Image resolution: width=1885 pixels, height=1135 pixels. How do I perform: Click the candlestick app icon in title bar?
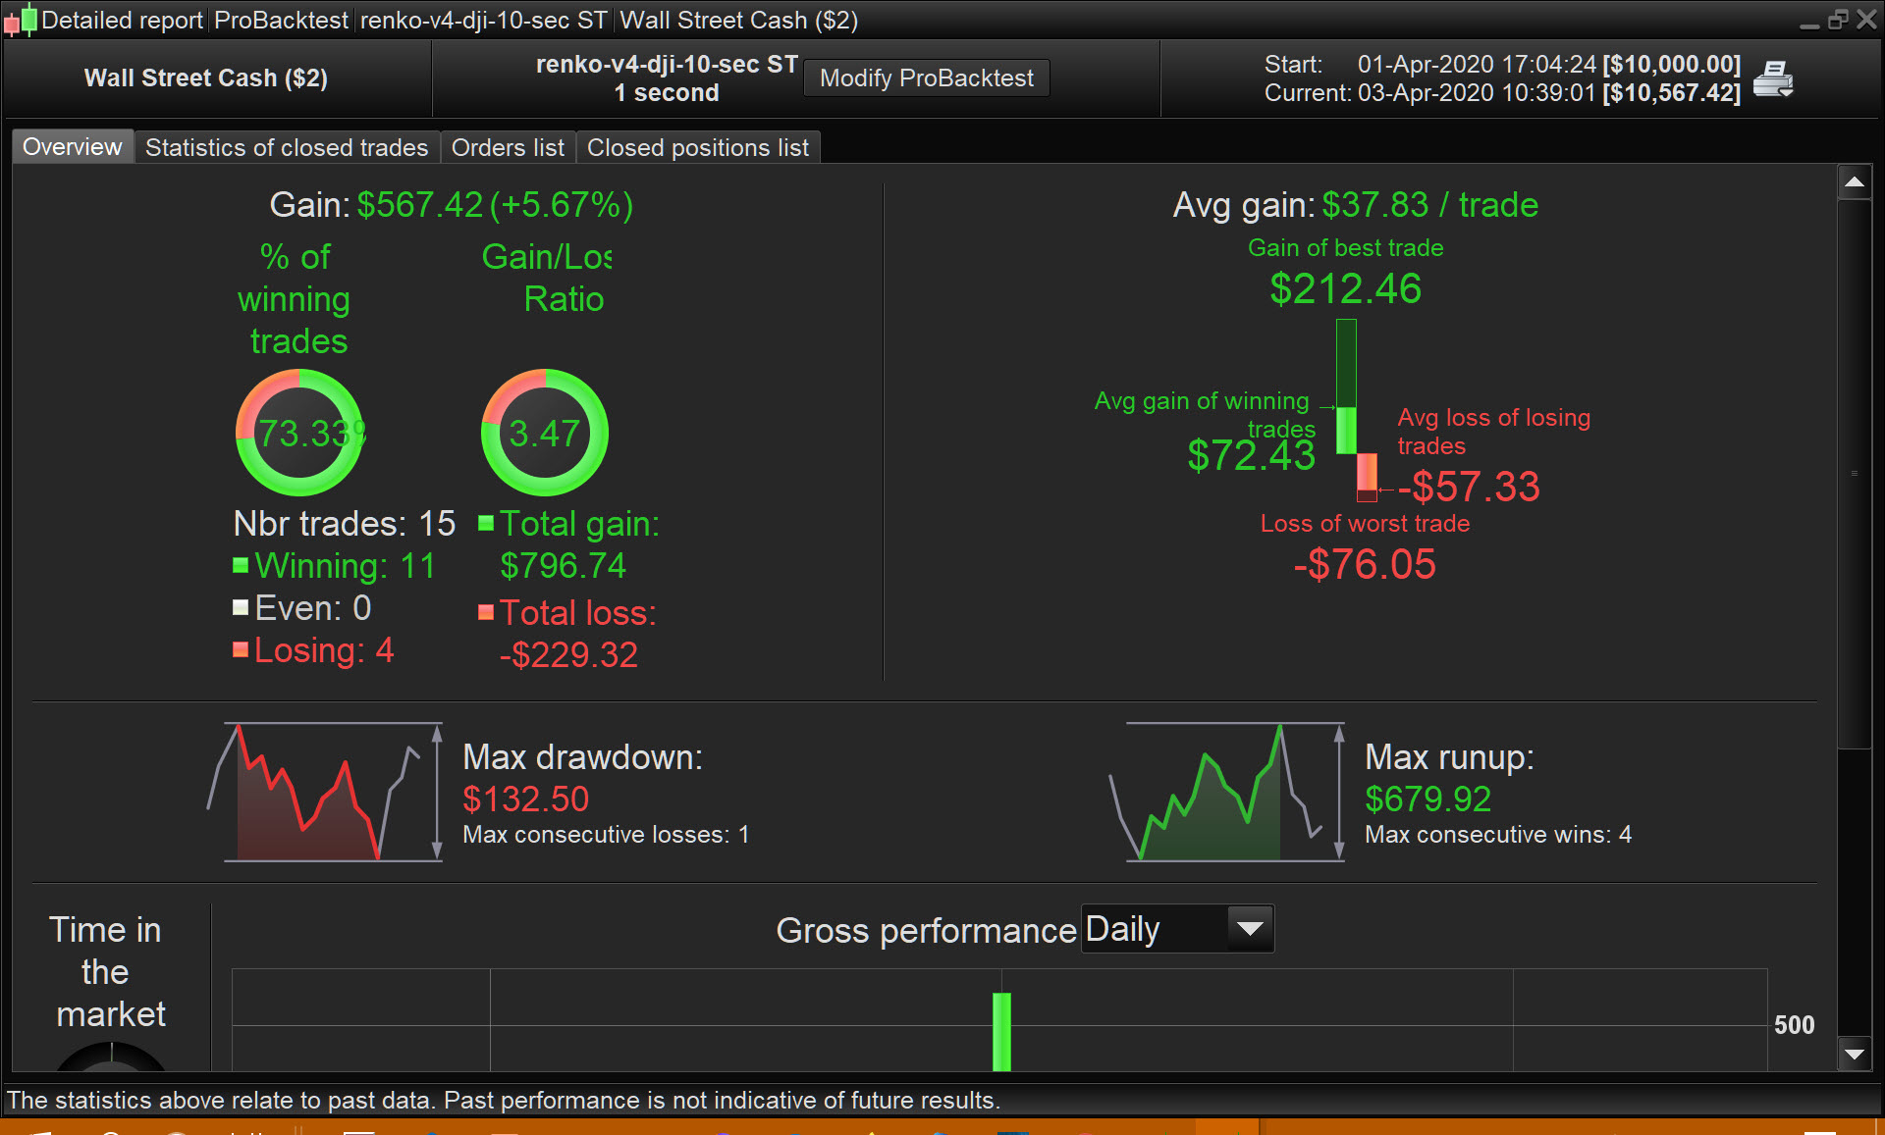[x=20, y=20]
